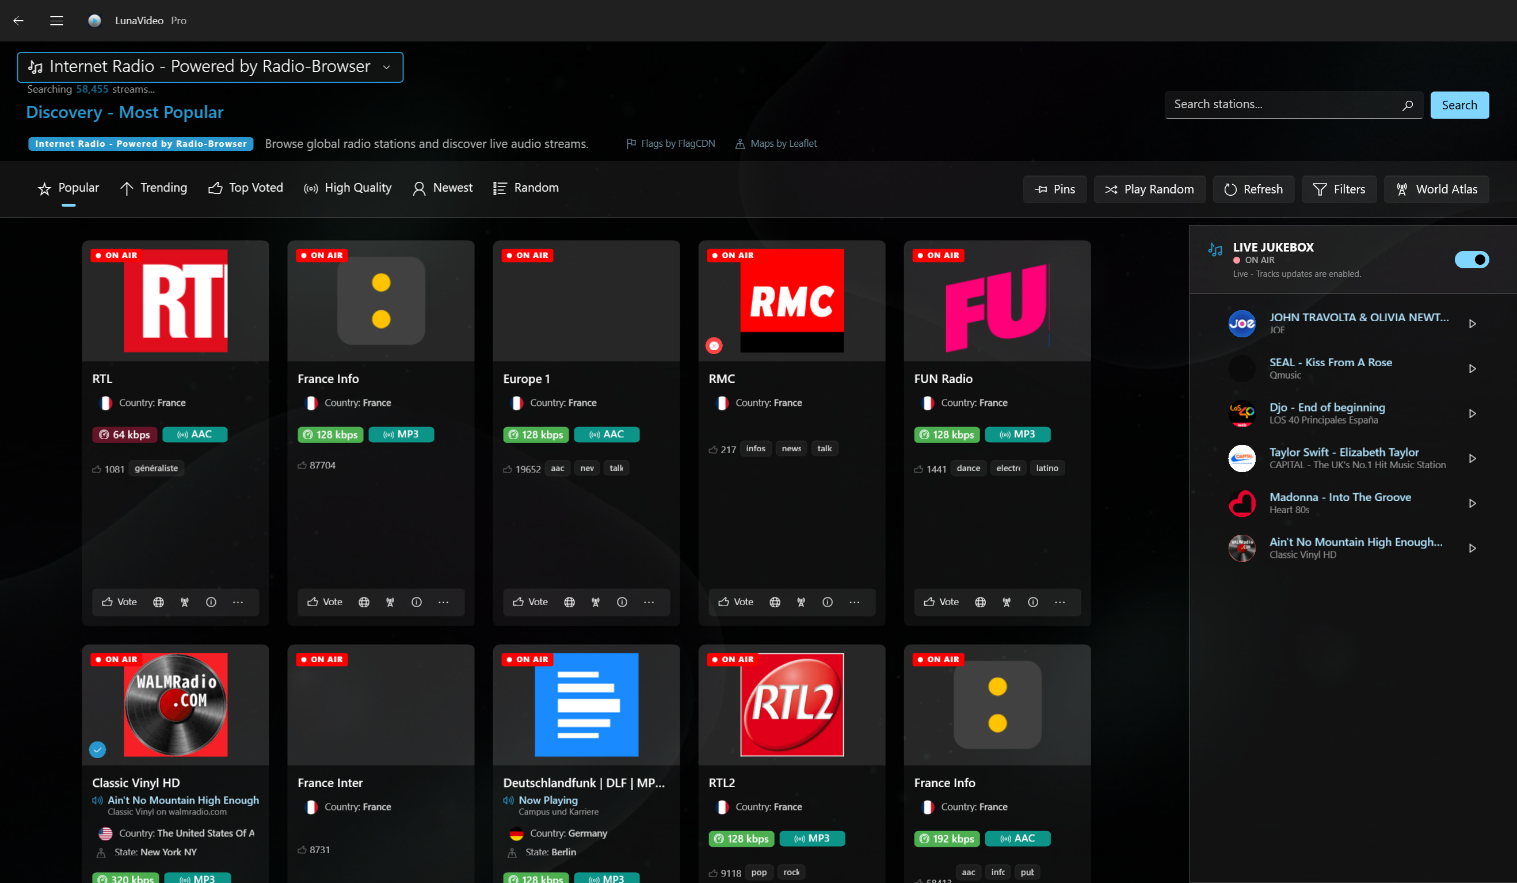
Task: Open the hamburger navigation menu
Action: [56, 21]
